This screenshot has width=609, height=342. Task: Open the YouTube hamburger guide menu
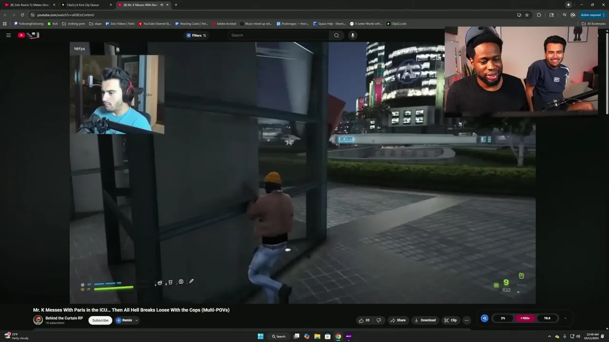click(8, 35)
